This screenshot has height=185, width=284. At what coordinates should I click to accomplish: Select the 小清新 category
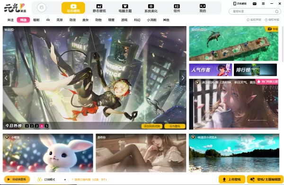tap(151, 20)
